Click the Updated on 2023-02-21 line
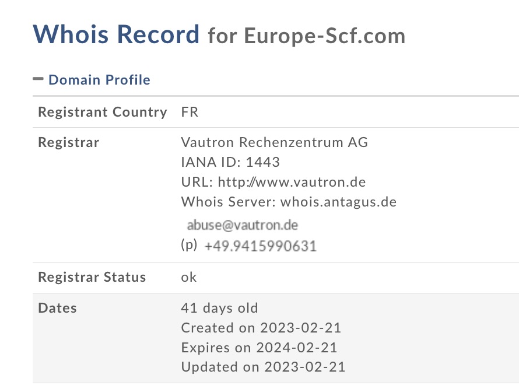Image resolution: width=519 pixels, height=385 pixels. (x=263, y=367)
